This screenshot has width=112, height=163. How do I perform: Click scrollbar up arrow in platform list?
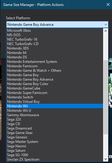(x=106, y=31)
